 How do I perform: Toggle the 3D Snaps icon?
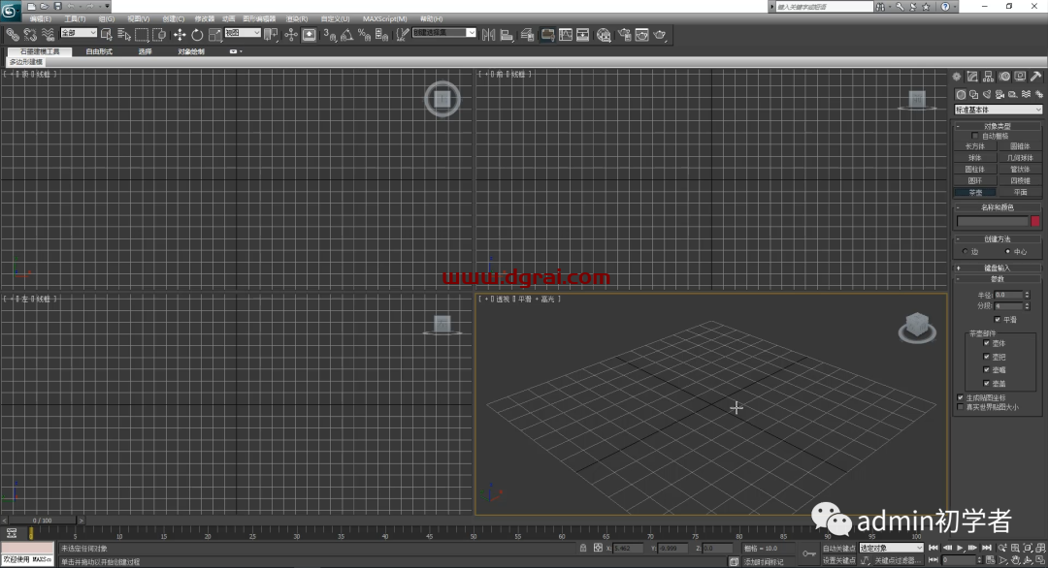330,34
